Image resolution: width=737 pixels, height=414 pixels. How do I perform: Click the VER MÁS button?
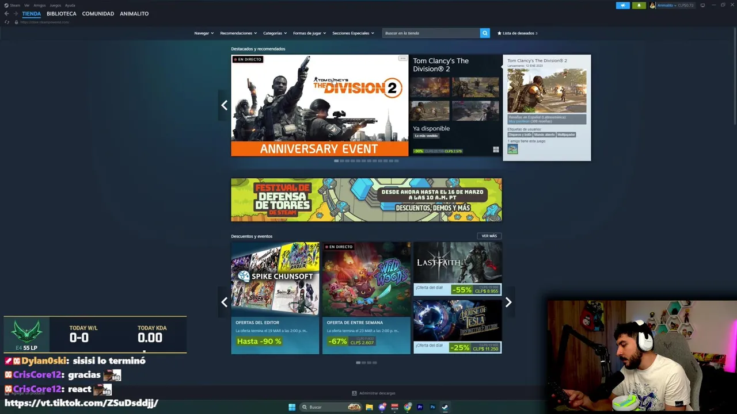(489, 236)
